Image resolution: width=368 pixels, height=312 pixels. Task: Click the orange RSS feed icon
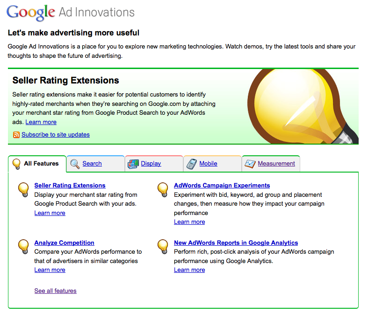16,135
